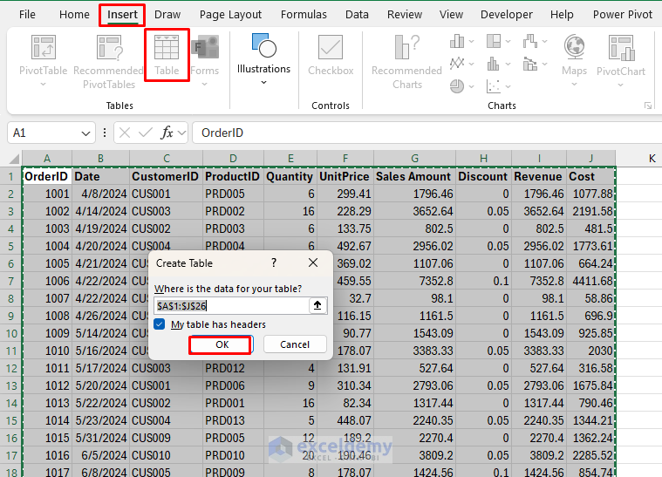662x477 pixels.
Task: Select cell with value 7352.8 in column G
Action: click(x=414, y=281)
